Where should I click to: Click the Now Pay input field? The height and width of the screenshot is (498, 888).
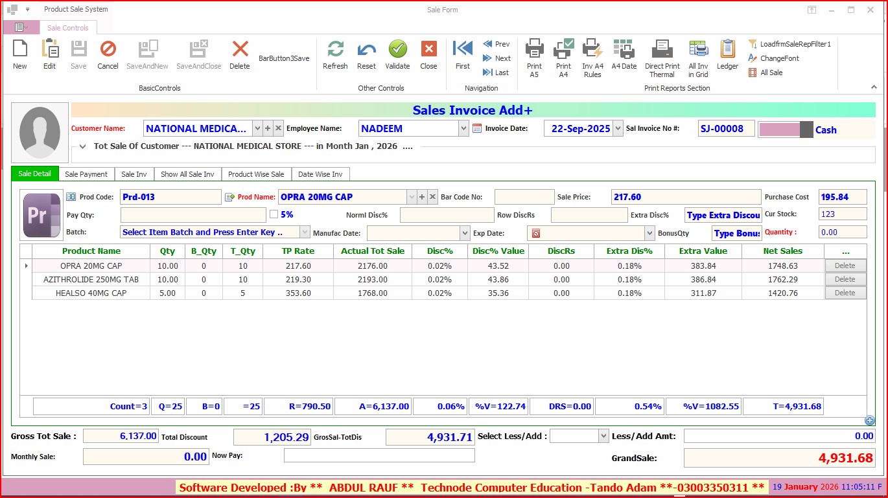pos(379,455)
